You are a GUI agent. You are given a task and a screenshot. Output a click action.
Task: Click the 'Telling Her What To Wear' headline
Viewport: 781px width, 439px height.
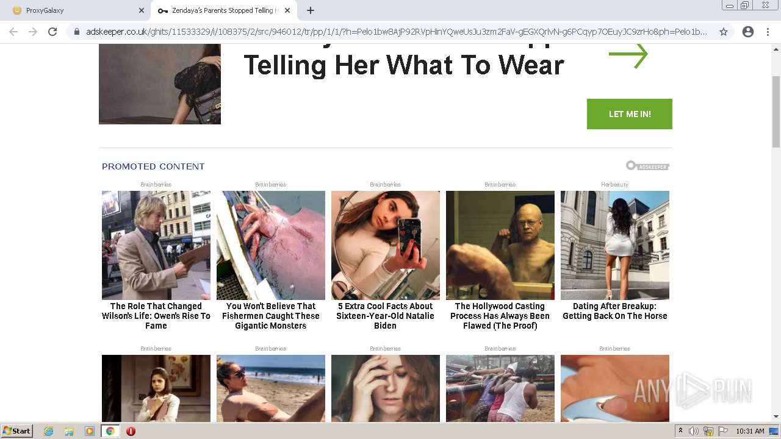click(403, 65)
